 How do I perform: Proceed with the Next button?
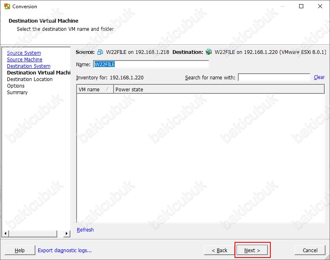[252, 250]
